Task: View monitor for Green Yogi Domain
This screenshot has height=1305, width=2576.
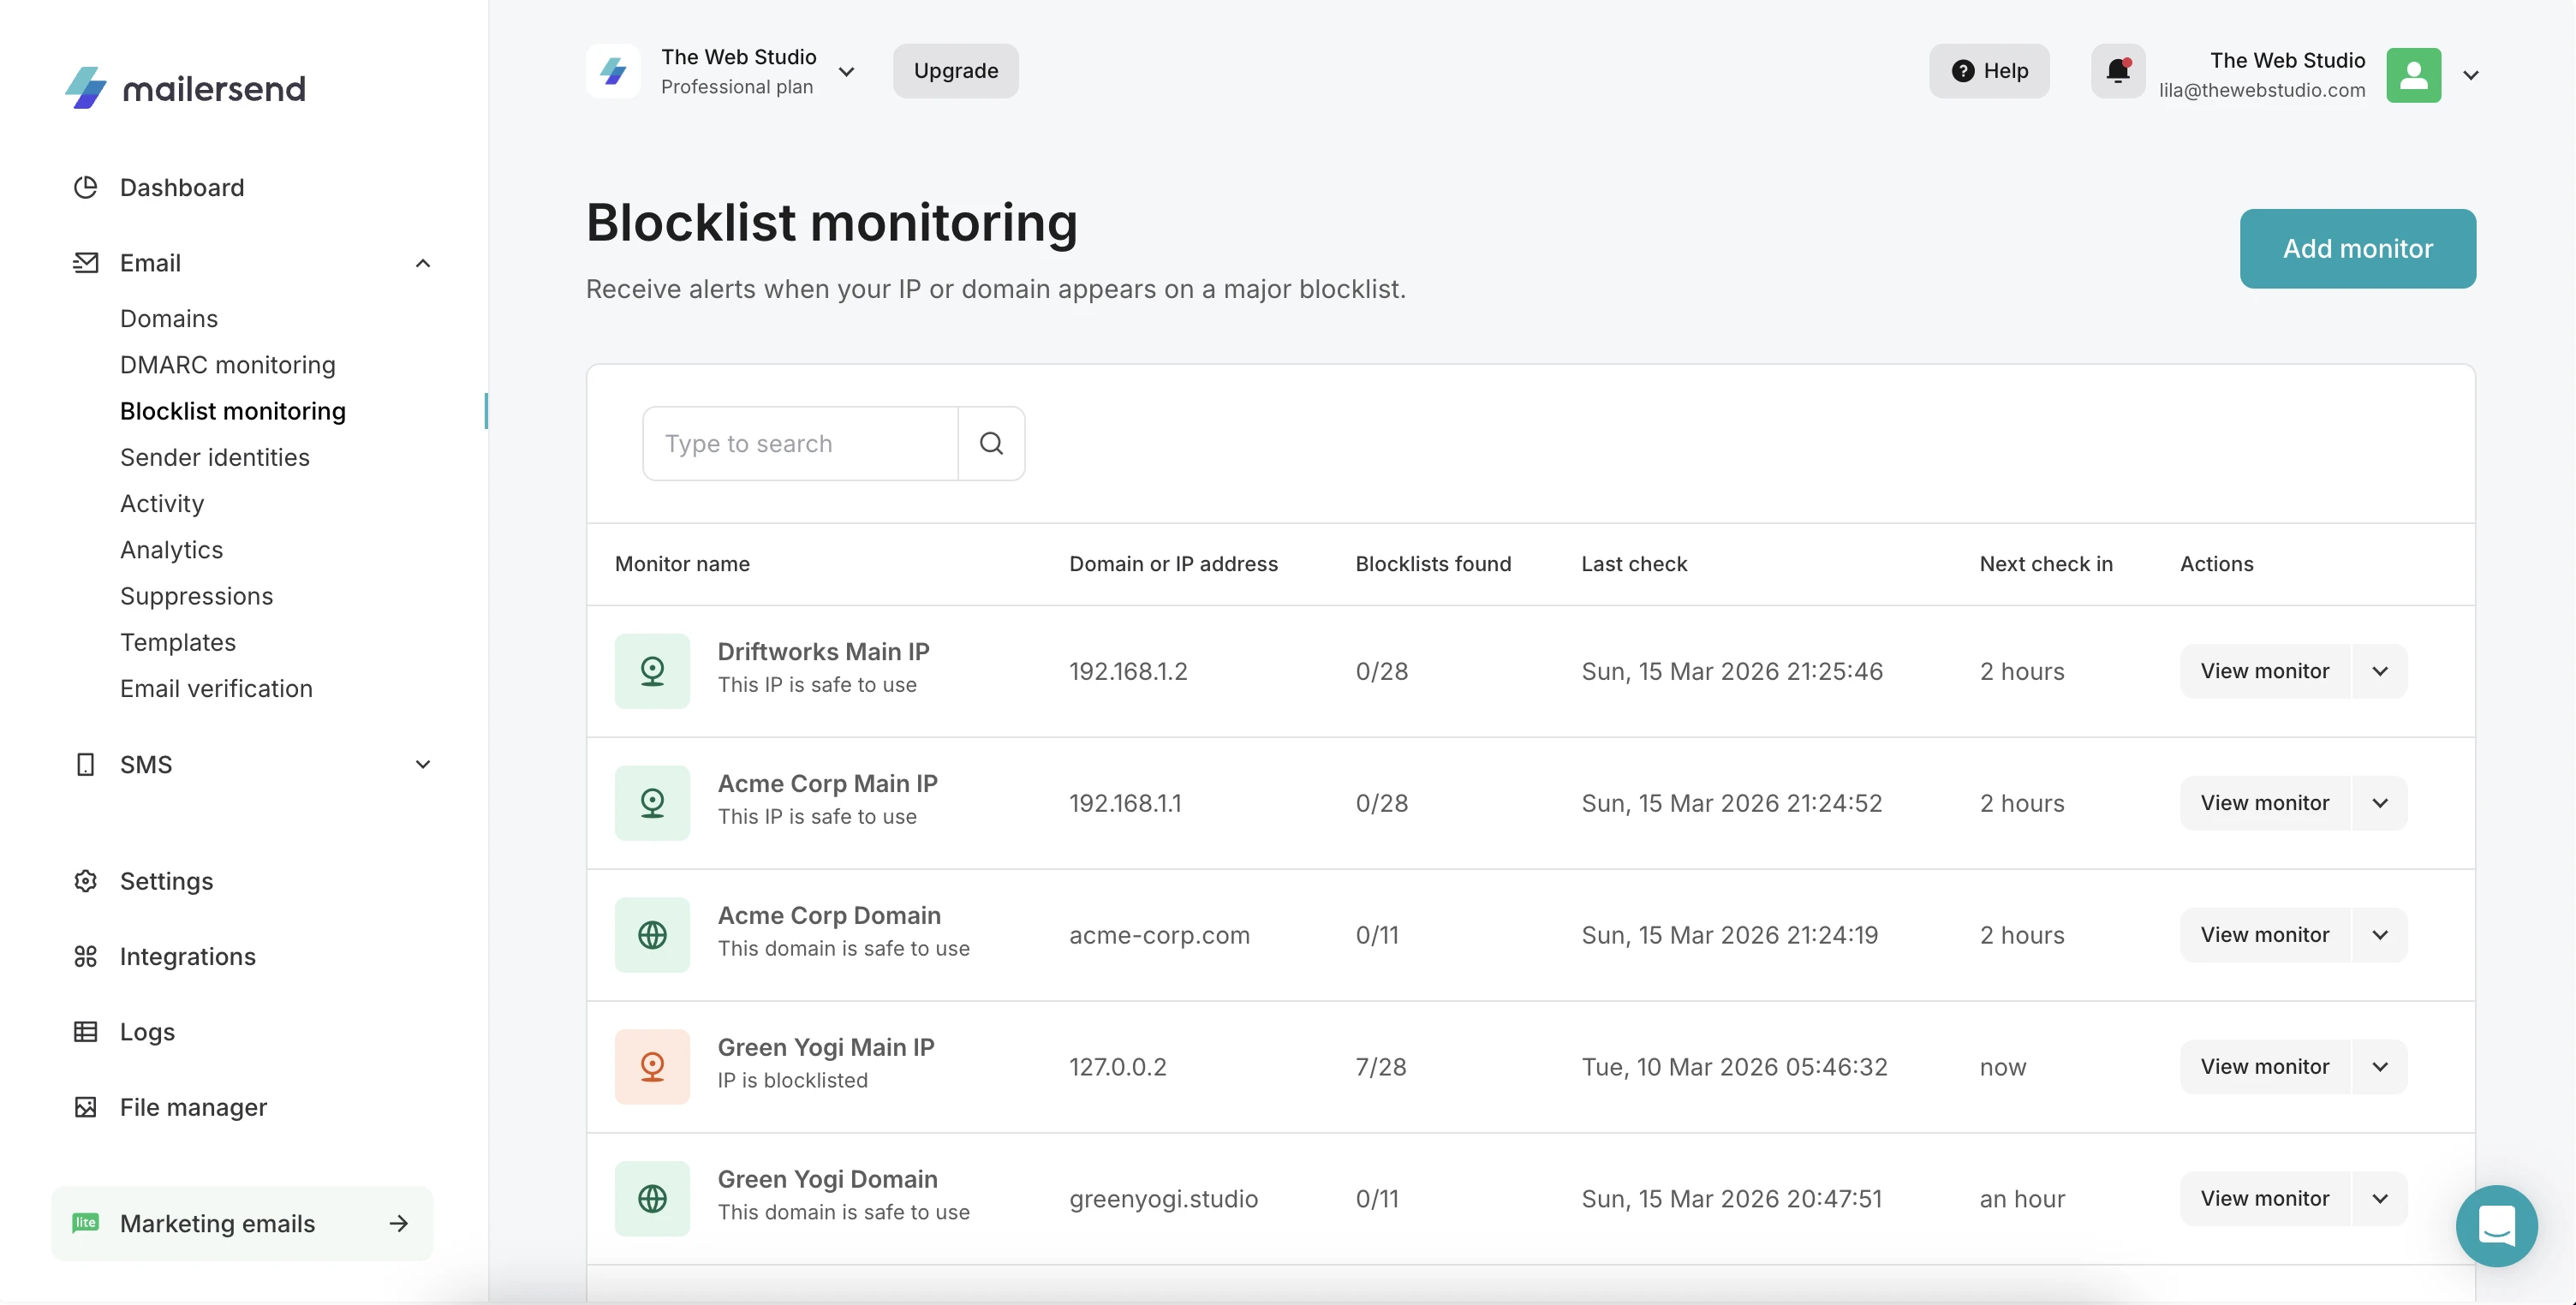Action: coord(2265,1198)
